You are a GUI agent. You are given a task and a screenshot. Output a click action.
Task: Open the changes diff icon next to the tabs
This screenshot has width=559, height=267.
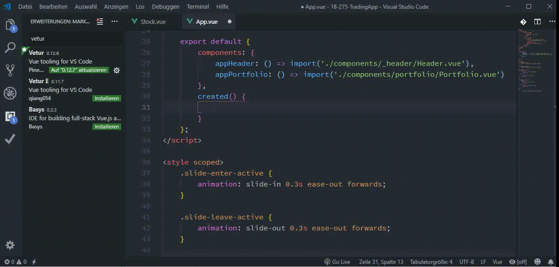[x=523, y=21]
